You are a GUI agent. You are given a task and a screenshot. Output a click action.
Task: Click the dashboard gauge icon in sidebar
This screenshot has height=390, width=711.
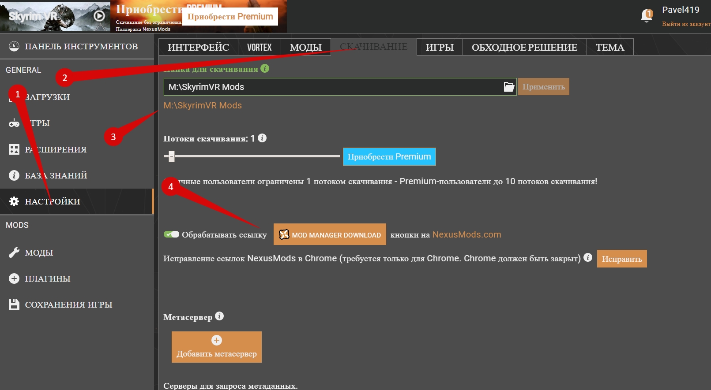[14, 46]
